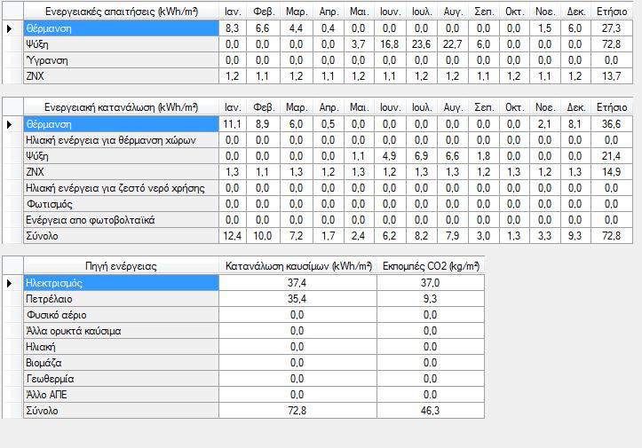Select the Θέρμανση row in the Ενεργειακές απαιτήσεις table
The width and height of the screenshot is (642, 448).
click(x=328, y=28)
